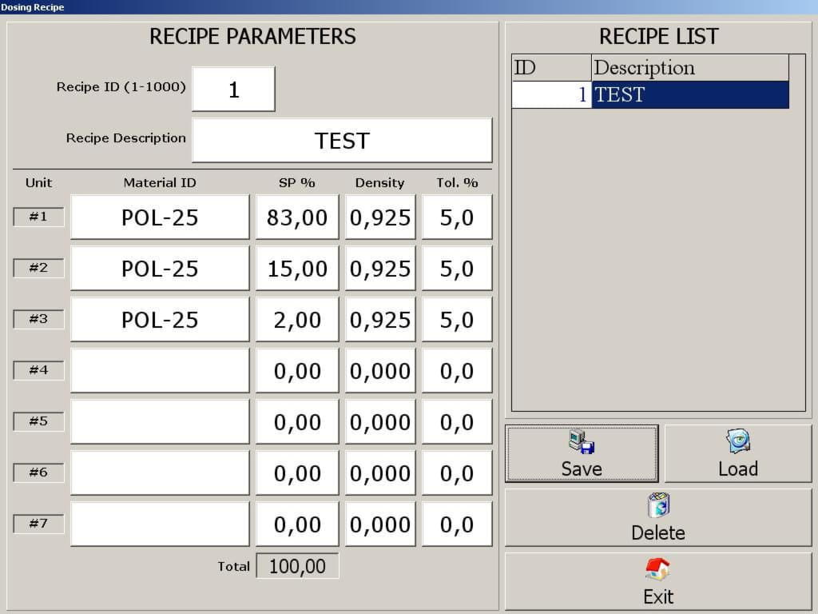Click the Exit house icon
Viewport: 818px width, 614px height.
point(658,569)
